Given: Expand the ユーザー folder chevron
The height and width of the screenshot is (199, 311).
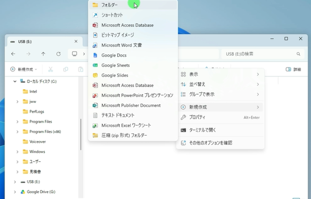Looking at the screenshot, I should pos(17,162).
